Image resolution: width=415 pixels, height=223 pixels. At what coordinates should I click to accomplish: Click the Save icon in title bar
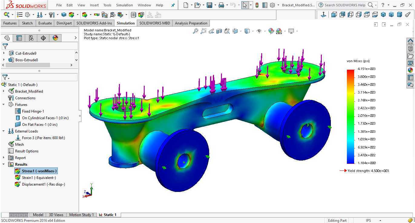click(209, 5)
